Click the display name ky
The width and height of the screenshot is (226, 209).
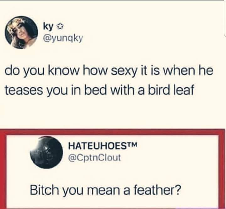tap(48, 27)
